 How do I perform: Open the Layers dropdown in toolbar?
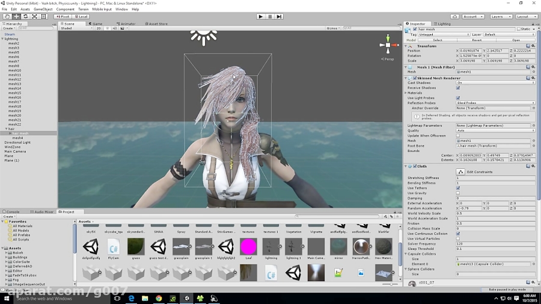point(501,17)
